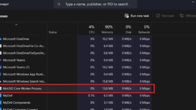196x110 pixels.
Task: Click the 0.1% CPU value for MyDell
Action: point(91,96)
